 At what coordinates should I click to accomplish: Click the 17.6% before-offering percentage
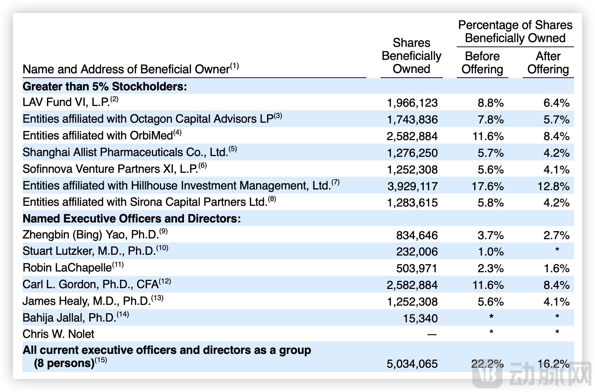pos(487,186)
